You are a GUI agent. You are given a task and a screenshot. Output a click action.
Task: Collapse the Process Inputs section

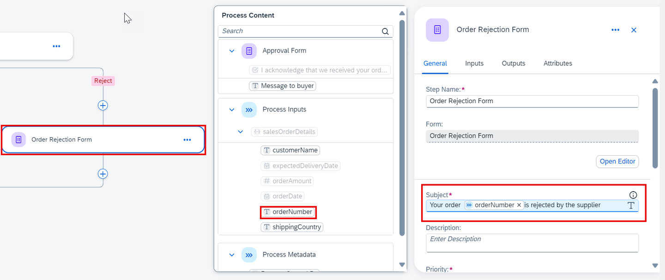click(232, 110)
